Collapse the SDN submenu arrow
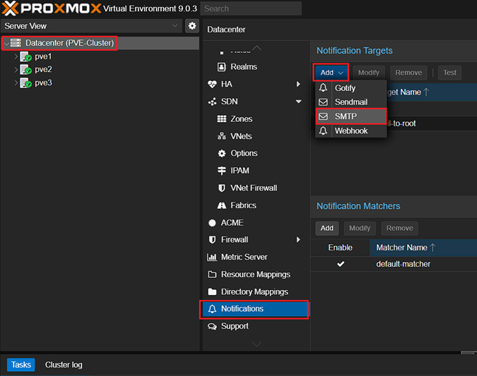Screen dimensions: 477x376 pyautogui.click(x=299, y=102)
